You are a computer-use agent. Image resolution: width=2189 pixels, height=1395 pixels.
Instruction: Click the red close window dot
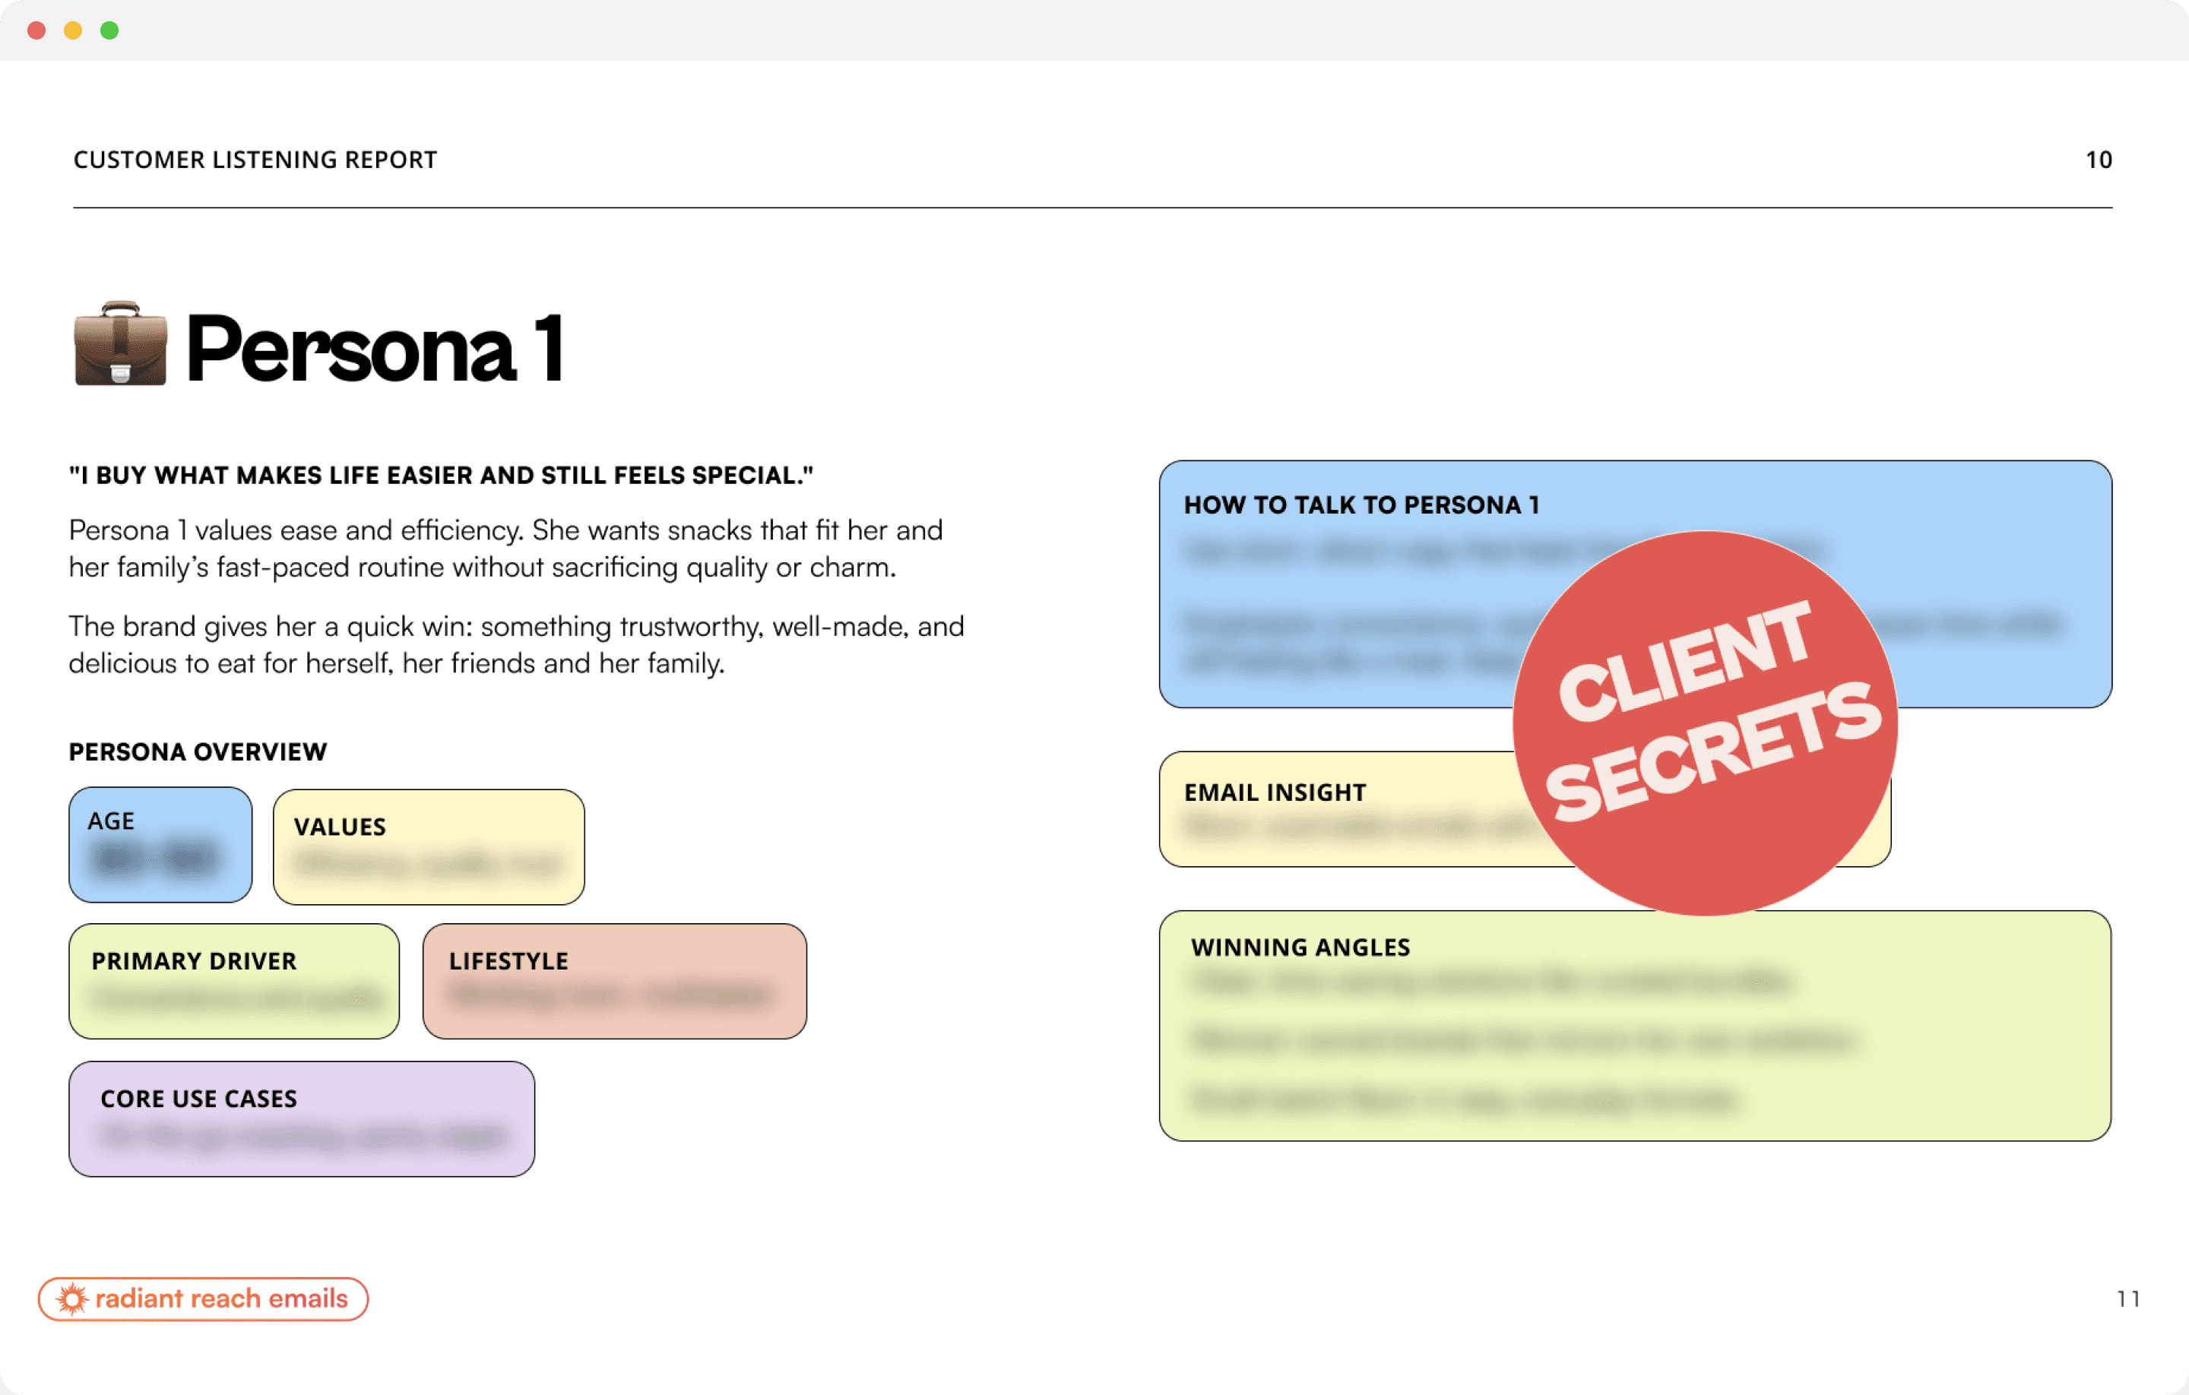pyautogui.click(x=37, y=31)
